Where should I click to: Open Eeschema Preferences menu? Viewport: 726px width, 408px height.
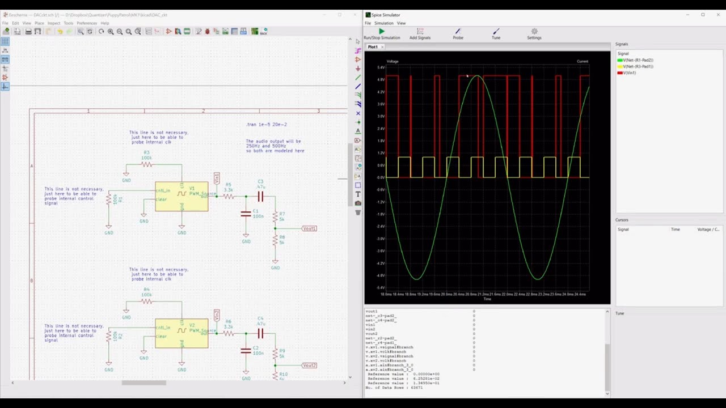coord(87,23)
